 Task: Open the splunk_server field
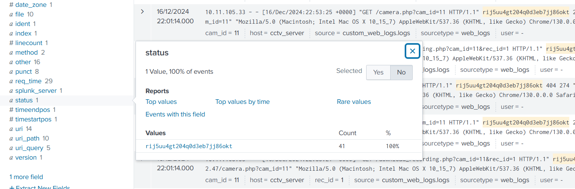click(36, 91)
